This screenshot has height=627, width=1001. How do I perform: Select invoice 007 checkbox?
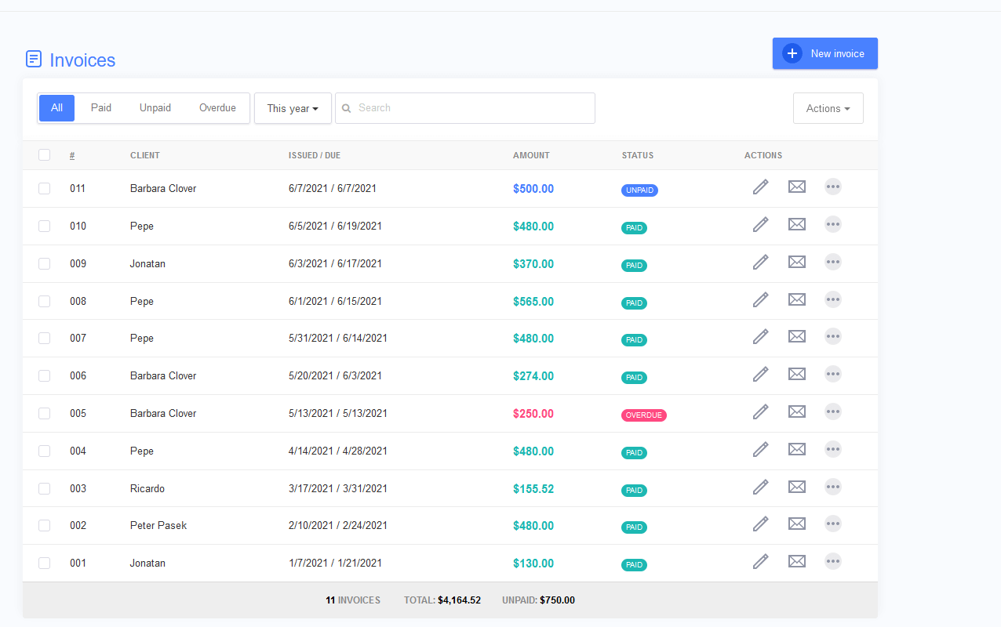pyautogui.click(x=44, y=338)
